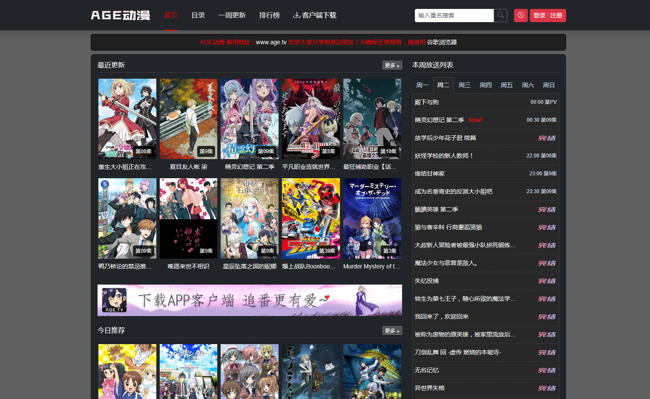Open the 精灵幻想记 第二季 poster in 最近更新
The image size is (650, 399).
click(250, 119)
